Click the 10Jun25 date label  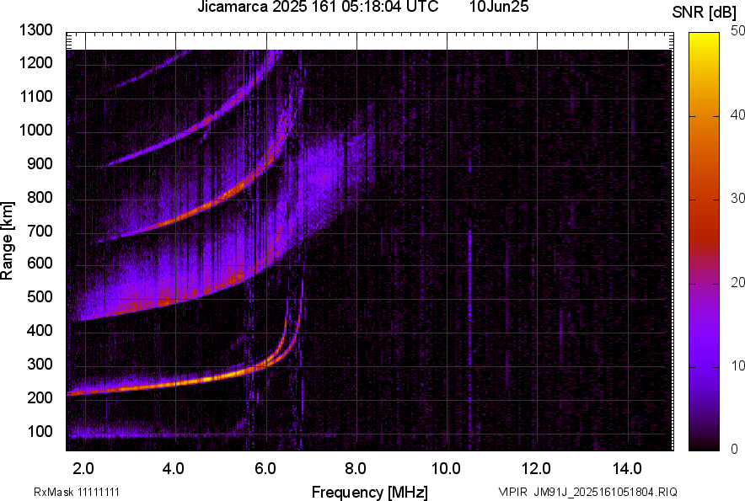tap(499, 8)
